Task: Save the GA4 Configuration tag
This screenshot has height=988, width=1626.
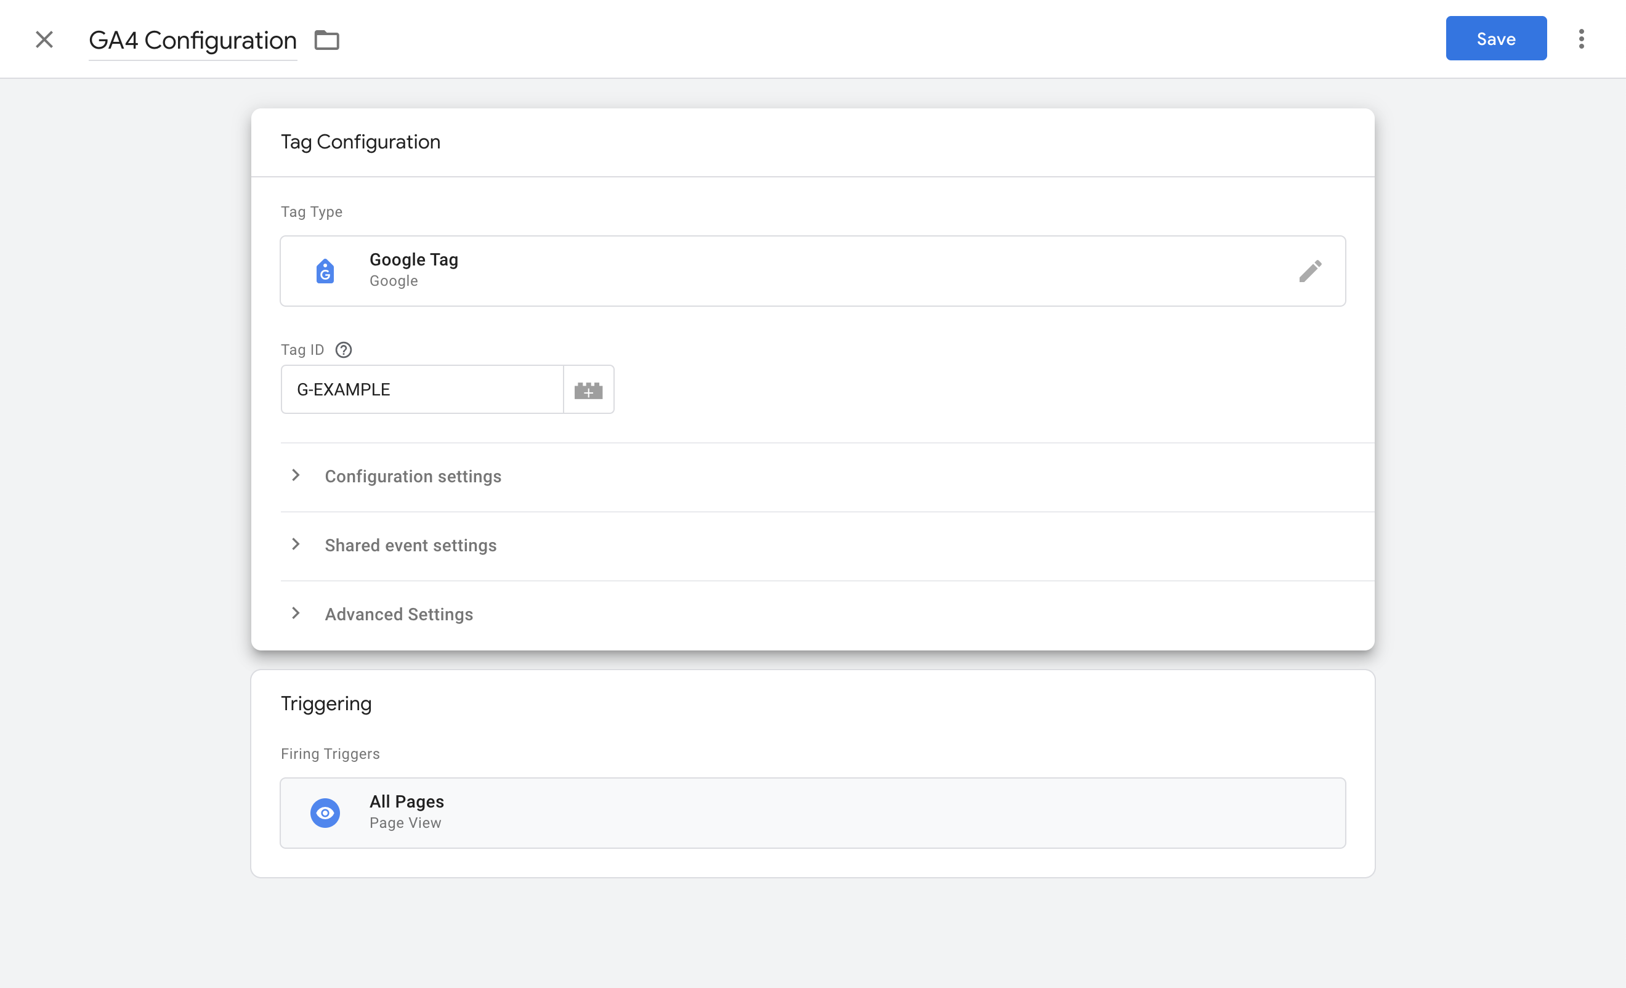Action: point(1496,38)
